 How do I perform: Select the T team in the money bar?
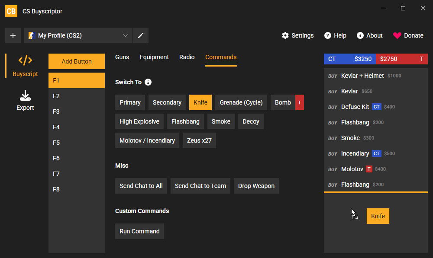(401, 59)
